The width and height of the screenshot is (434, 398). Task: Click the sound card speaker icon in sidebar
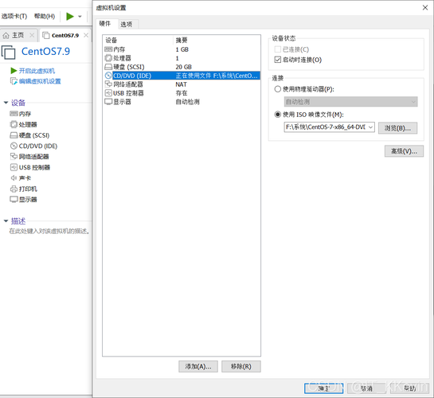14,178
